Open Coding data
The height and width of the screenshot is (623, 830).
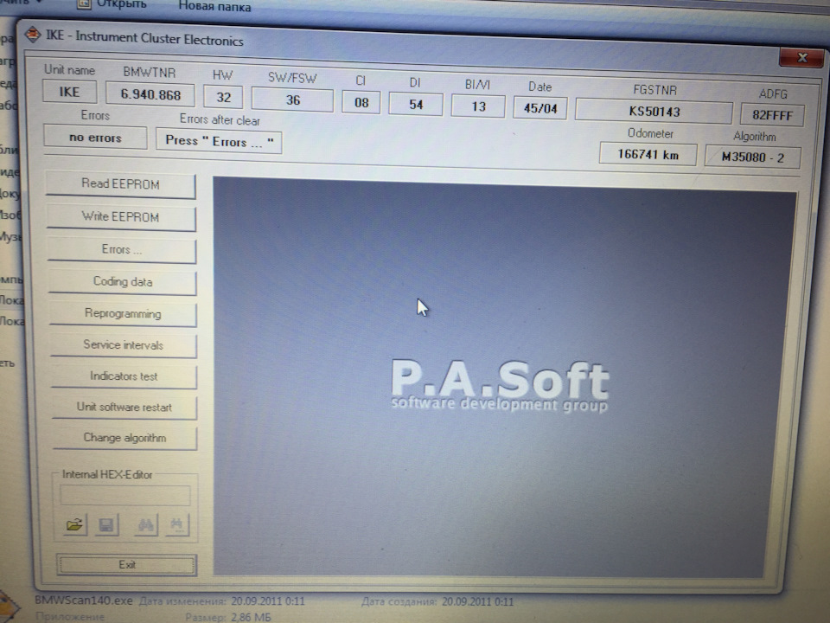(122, 282)
